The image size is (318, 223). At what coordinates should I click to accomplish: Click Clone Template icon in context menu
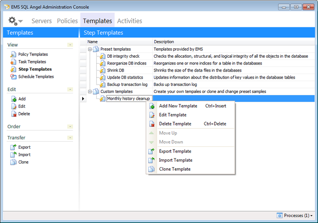152,169
